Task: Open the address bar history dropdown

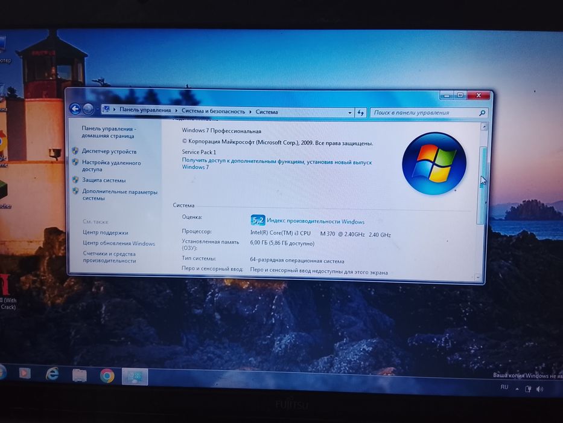Action: (x=350, y=112)
